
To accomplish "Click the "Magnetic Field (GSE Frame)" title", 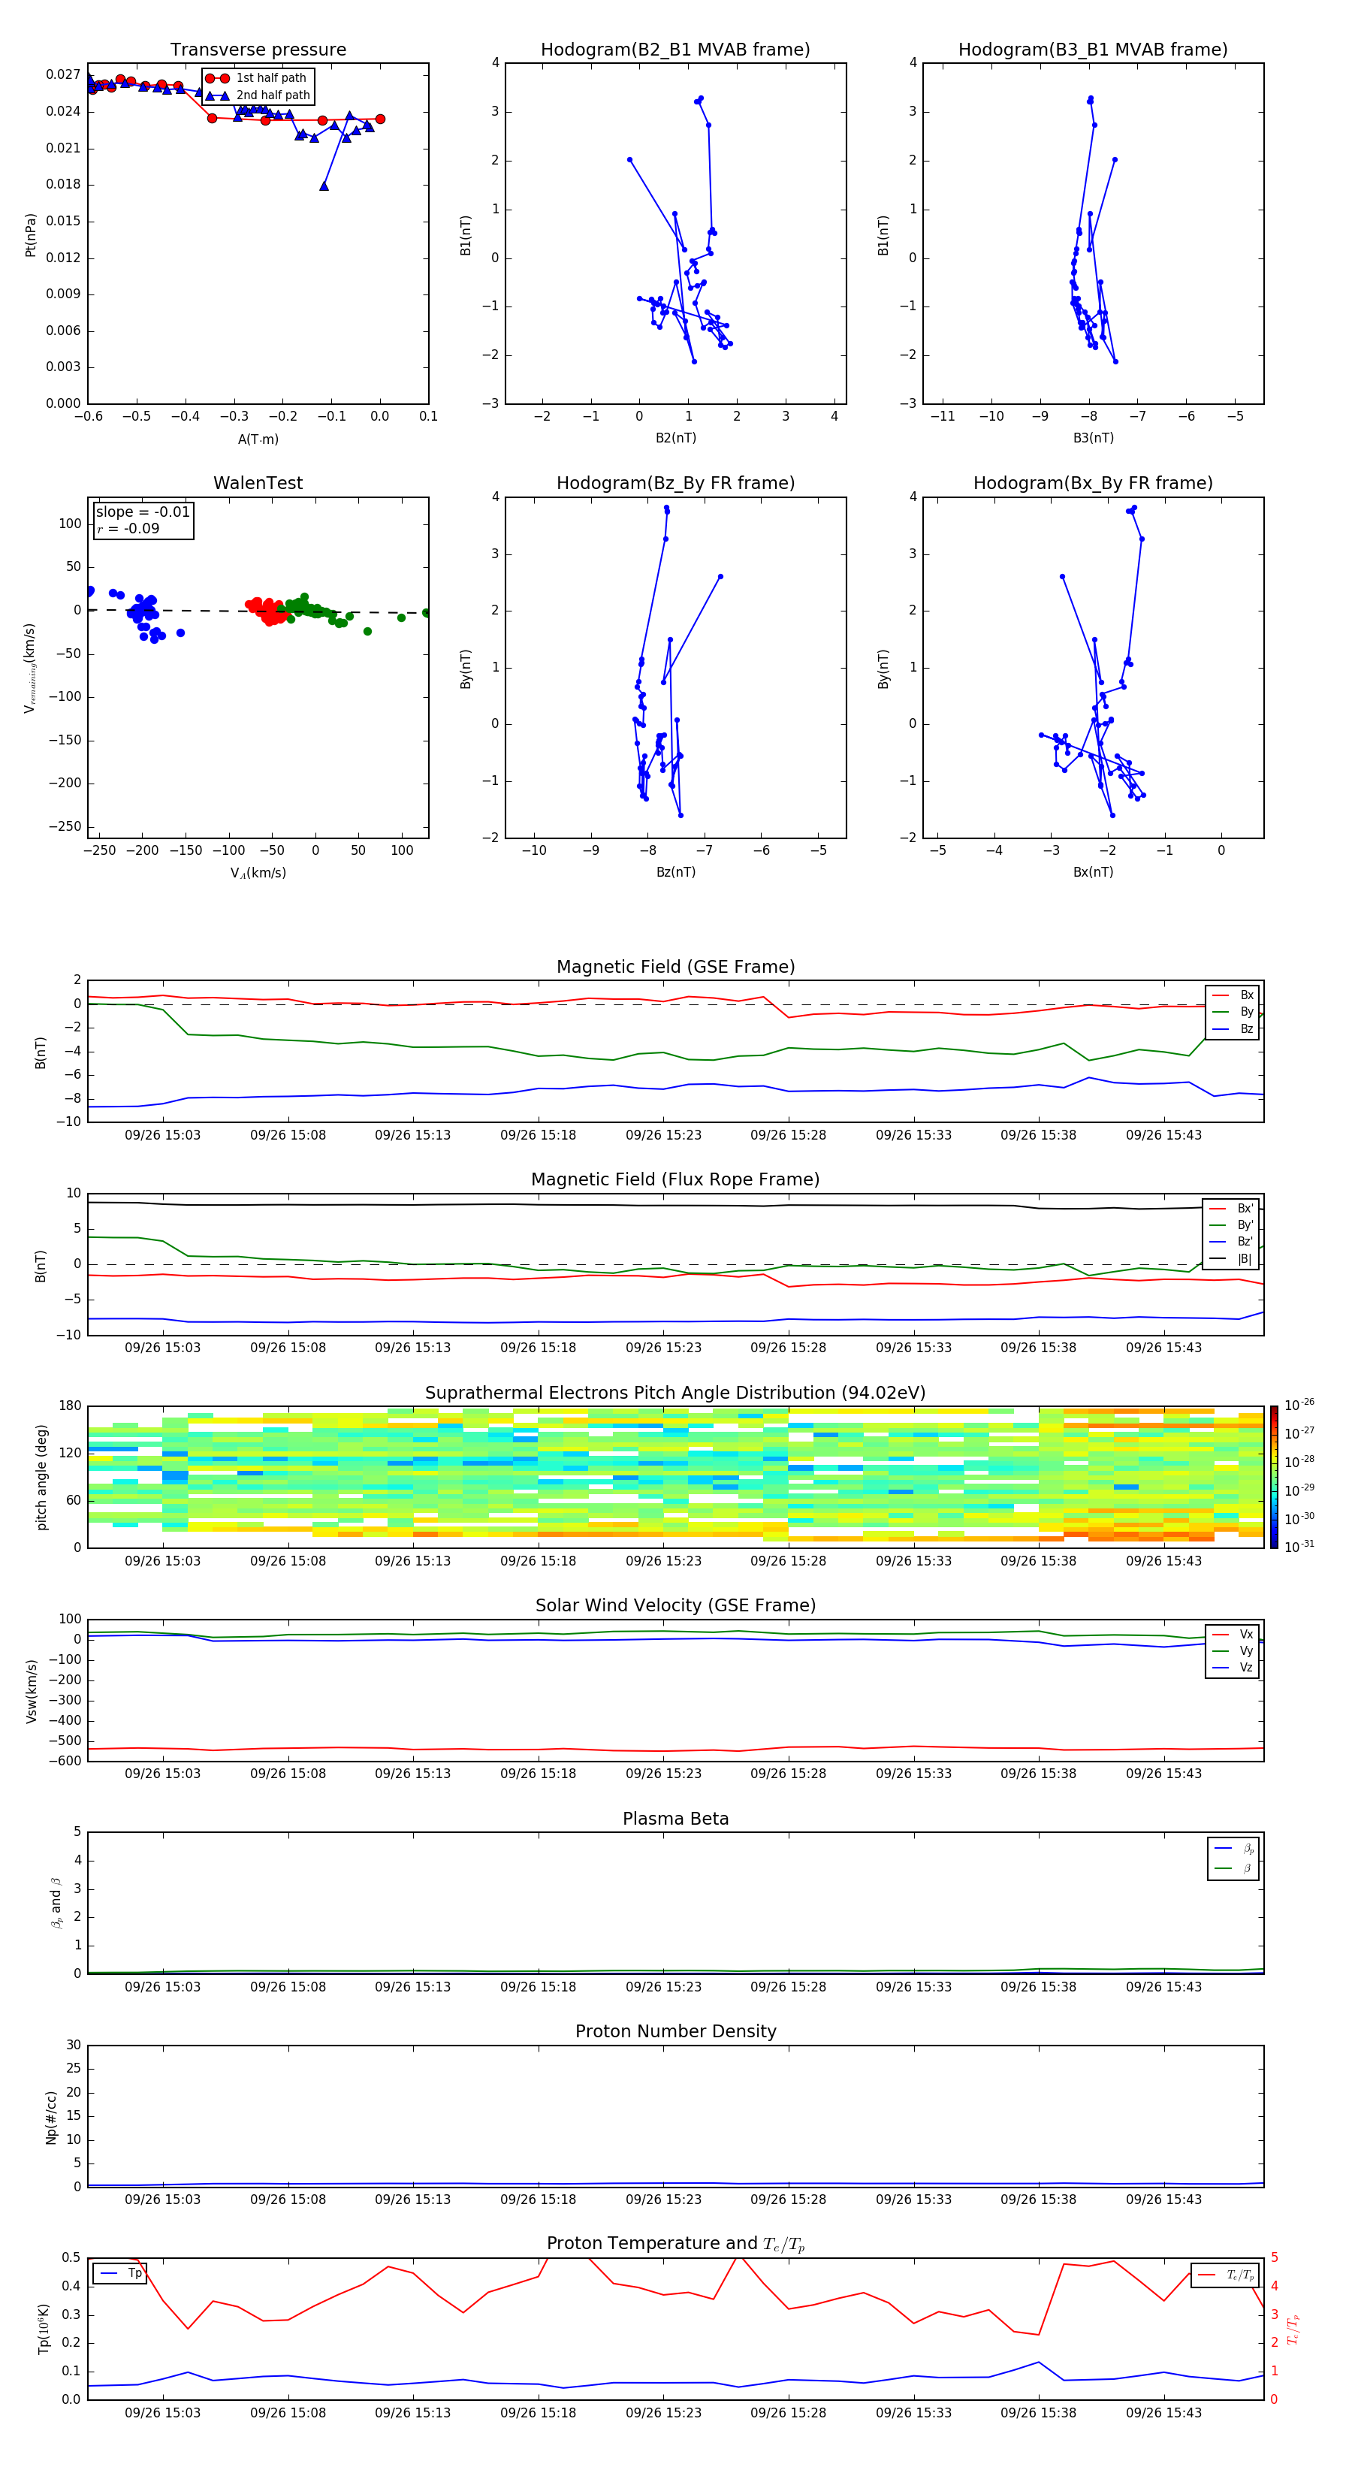I will pyautogui.click(x=675, y=967).
